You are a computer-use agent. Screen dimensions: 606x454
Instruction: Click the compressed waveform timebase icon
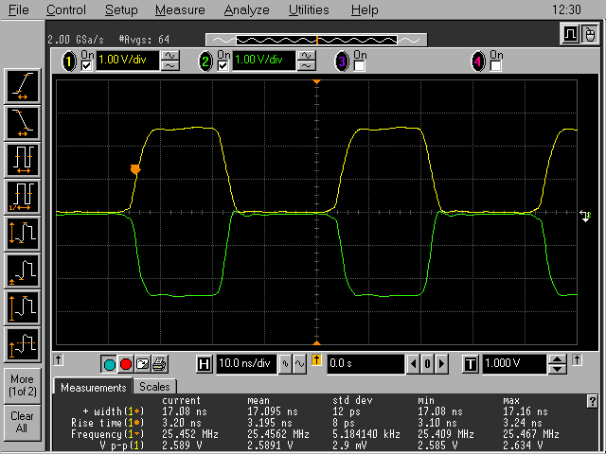(x=285, y=363)
